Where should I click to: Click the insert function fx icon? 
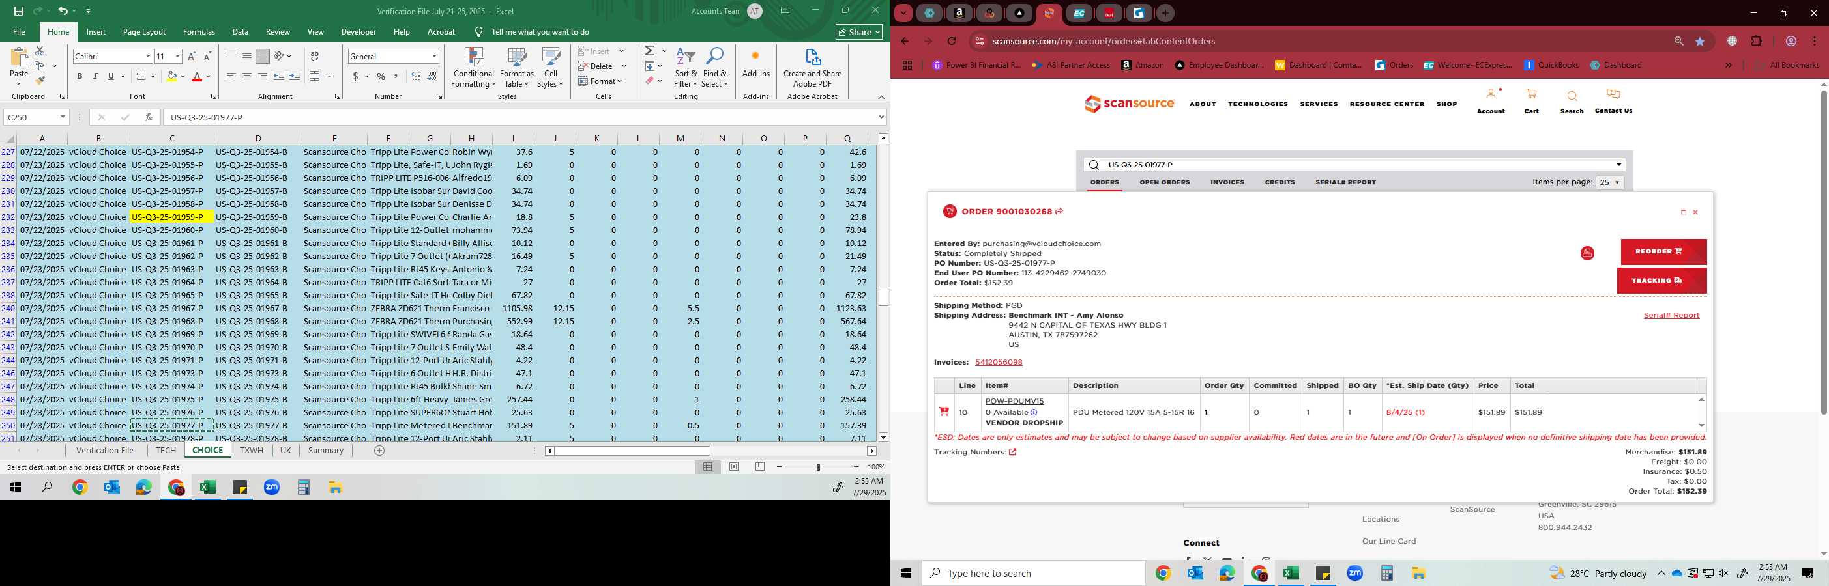click(149, 117)
